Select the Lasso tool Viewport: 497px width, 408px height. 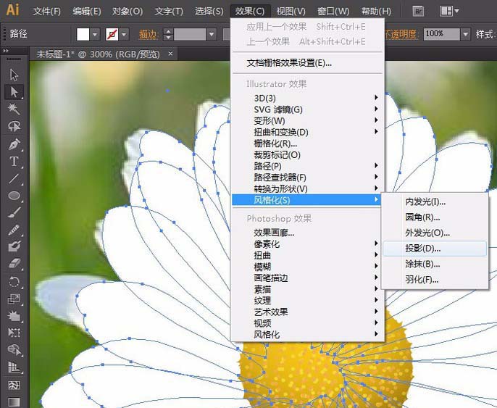14,126
